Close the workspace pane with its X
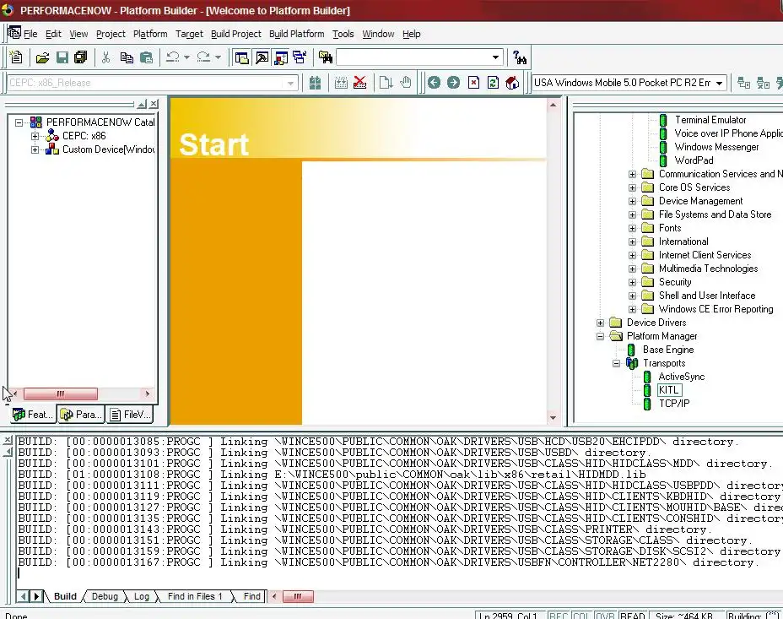Screen dimensions: 783x619 click(x=154, y=104)
